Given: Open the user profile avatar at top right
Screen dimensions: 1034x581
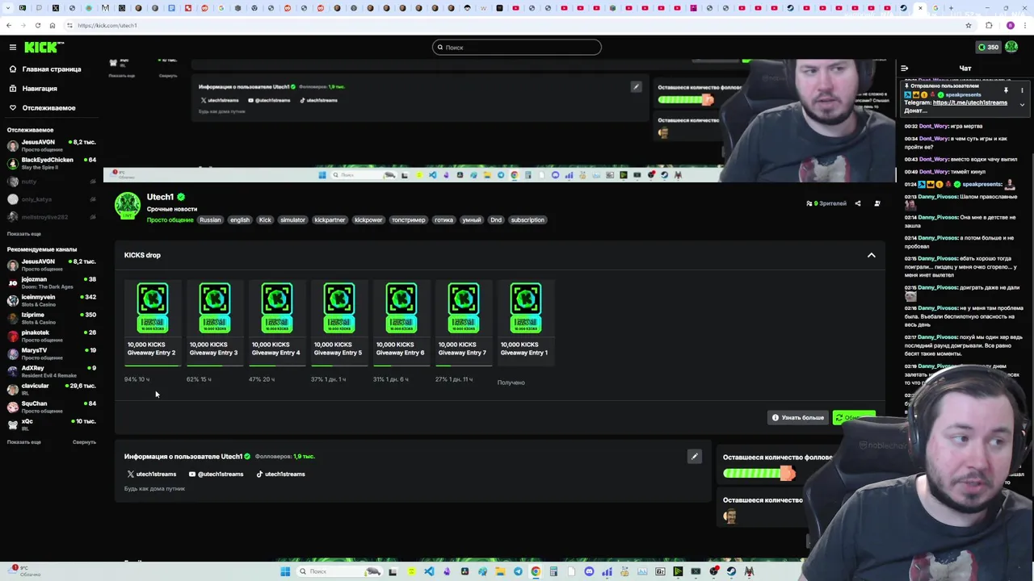Looking at the screenshot, I should pos(1011,47).
